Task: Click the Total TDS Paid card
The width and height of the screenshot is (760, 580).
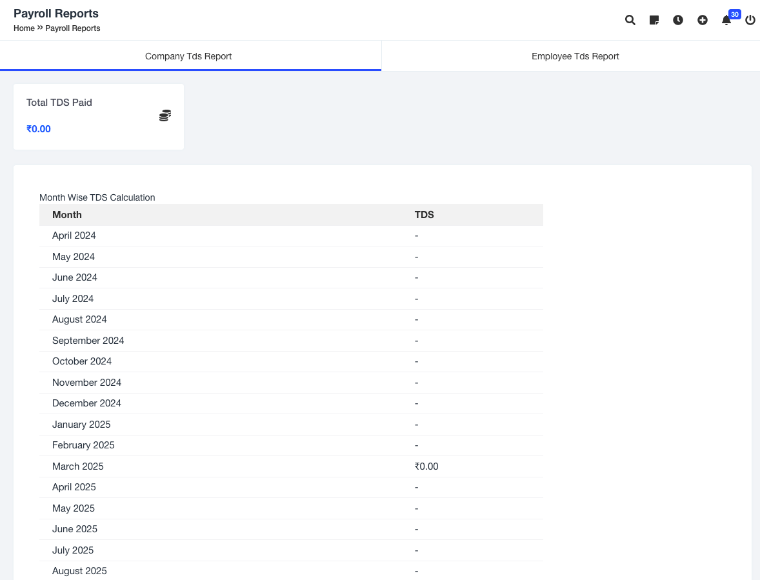Action: (99, 117)
